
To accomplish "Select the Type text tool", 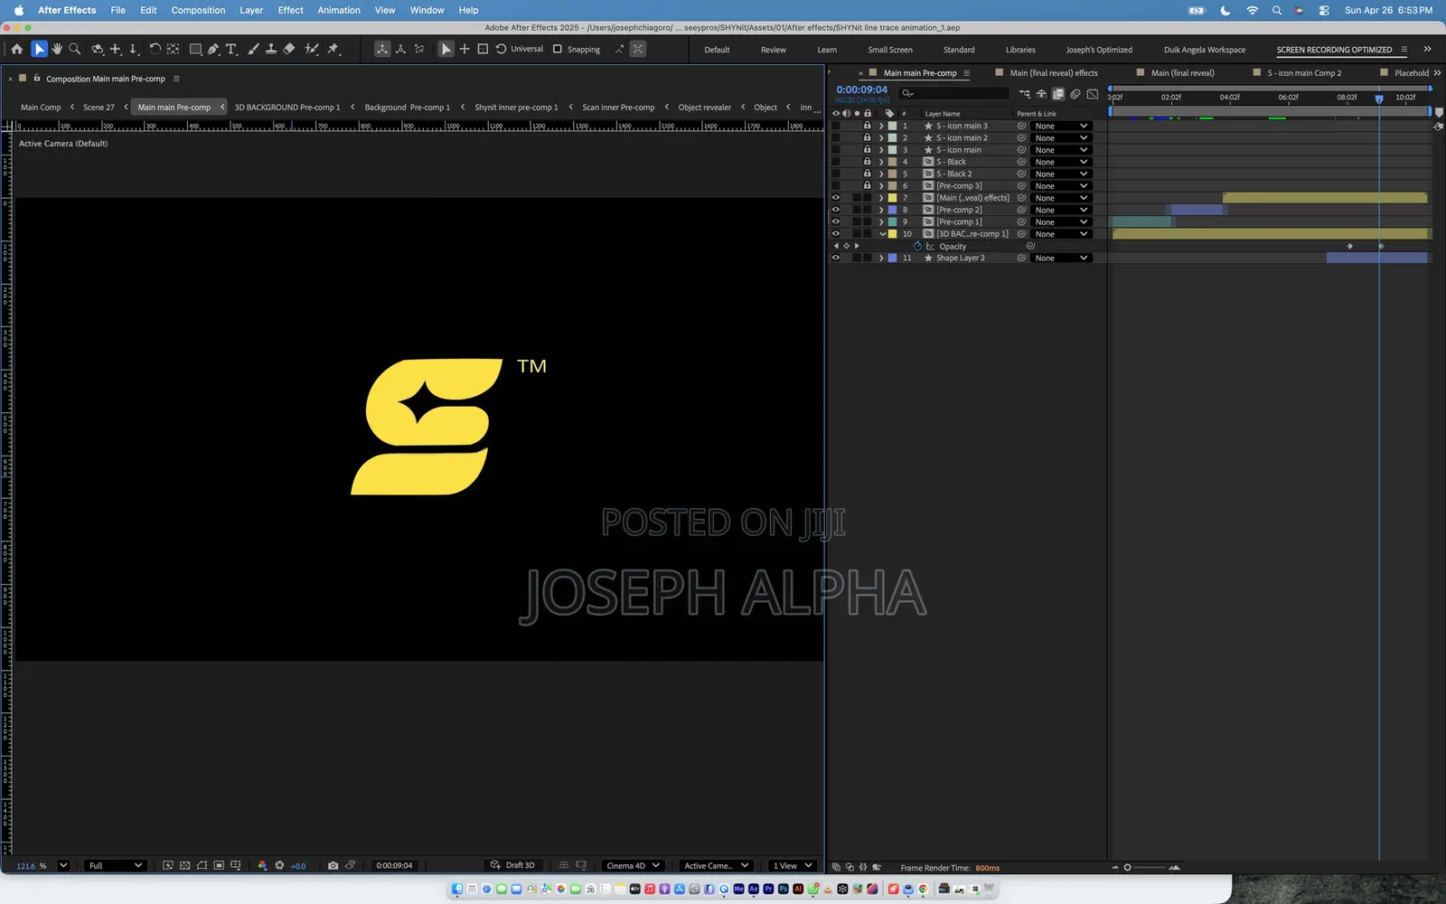I will tap(231, 49).
